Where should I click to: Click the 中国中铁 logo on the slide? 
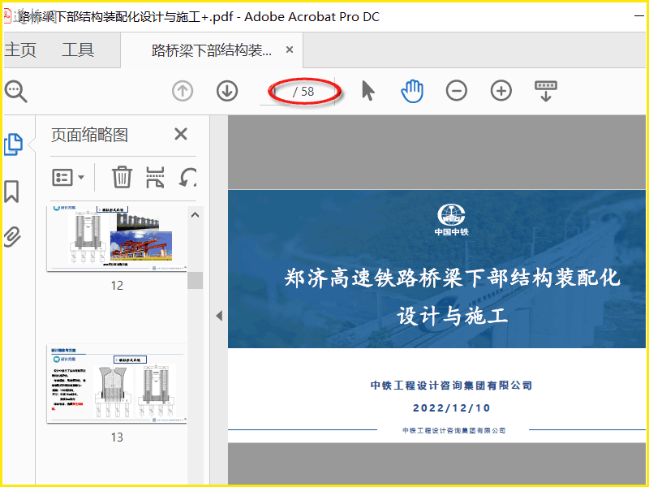451,219
